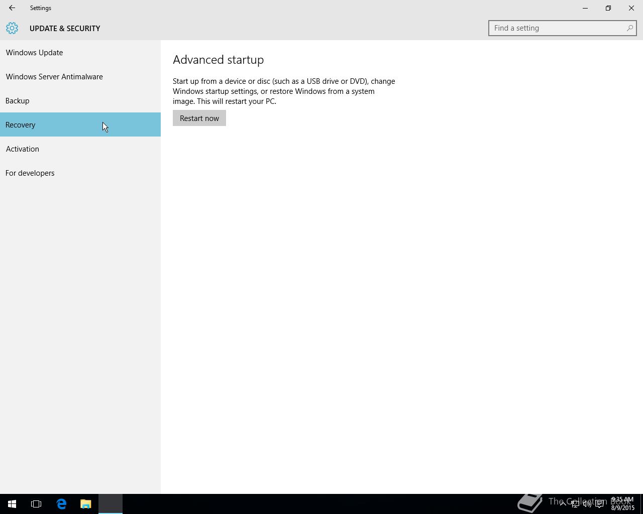The image size is (643, 514).
Task: Click the search magnifier in Find a setting
Action: click(x=629, y=28)
